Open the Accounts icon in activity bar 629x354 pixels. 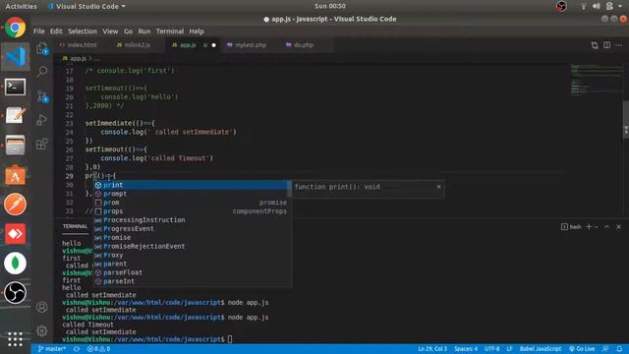pos(42,307)
